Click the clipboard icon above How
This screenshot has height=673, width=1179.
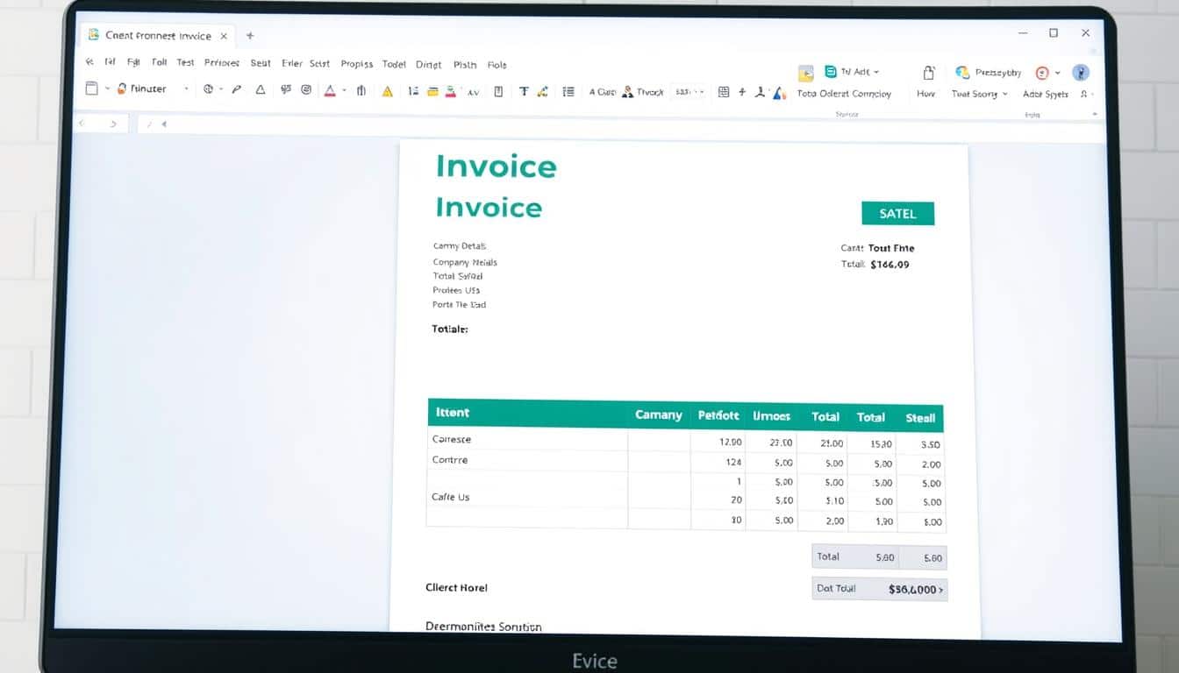click(929, 73)
